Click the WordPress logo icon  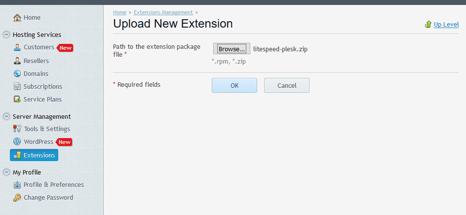pos(17,142)
